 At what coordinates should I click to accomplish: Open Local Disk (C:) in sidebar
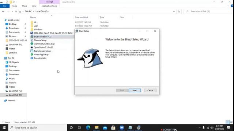pyautogui.click(x=15, y=91)
